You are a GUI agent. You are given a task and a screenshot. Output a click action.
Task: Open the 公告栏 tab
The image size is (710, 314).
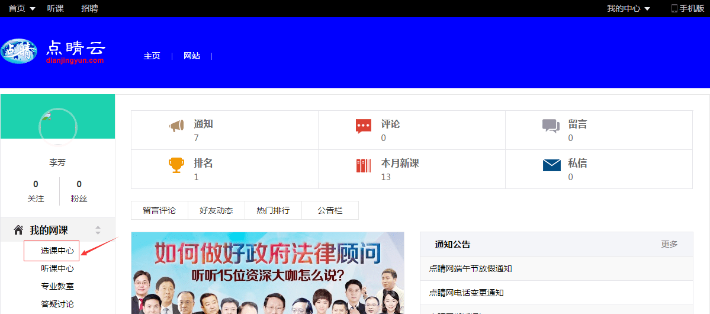click(x=330, y=210)
